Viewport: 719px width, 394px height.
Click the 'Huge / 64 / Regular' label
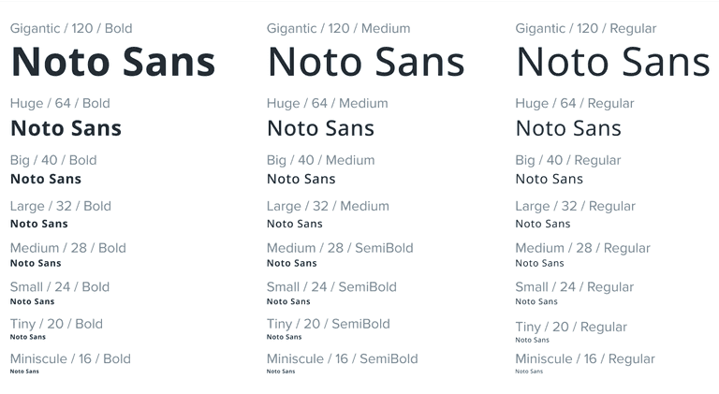click(x=575, y=103)
